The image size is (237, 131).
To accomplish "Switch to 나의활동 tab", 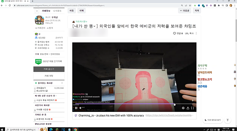I will pos(57,11).
